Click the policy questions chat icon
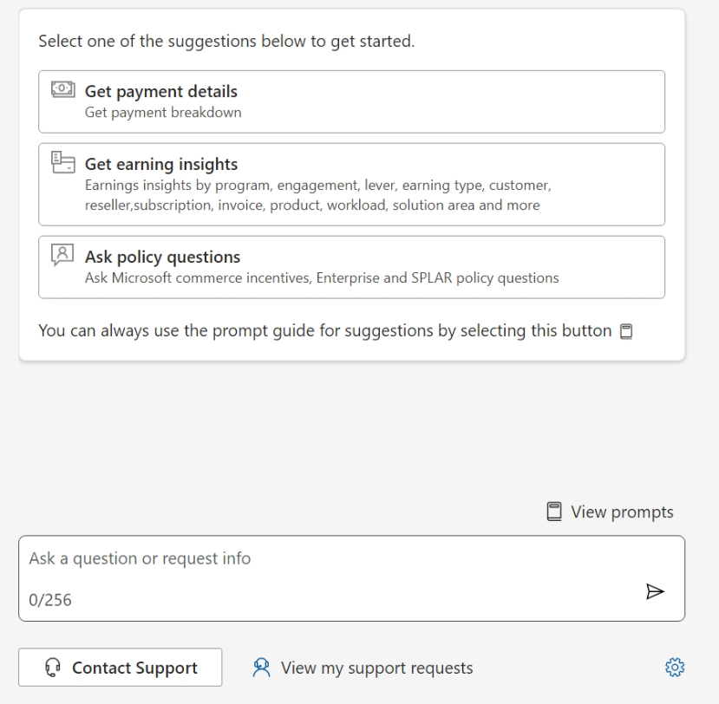 pos(62,257)
